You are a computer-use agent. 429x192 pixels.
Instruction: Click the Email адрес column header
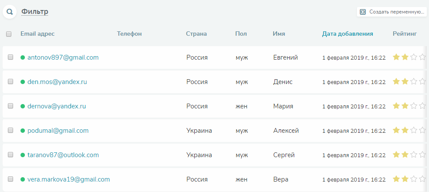[x=38, y=34]
